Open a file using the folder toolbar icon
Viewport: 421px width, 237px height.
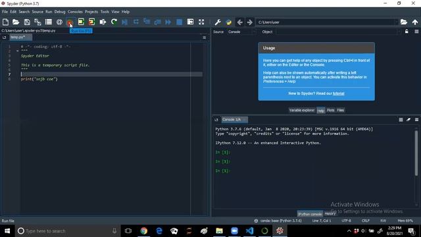pos(16,22)
